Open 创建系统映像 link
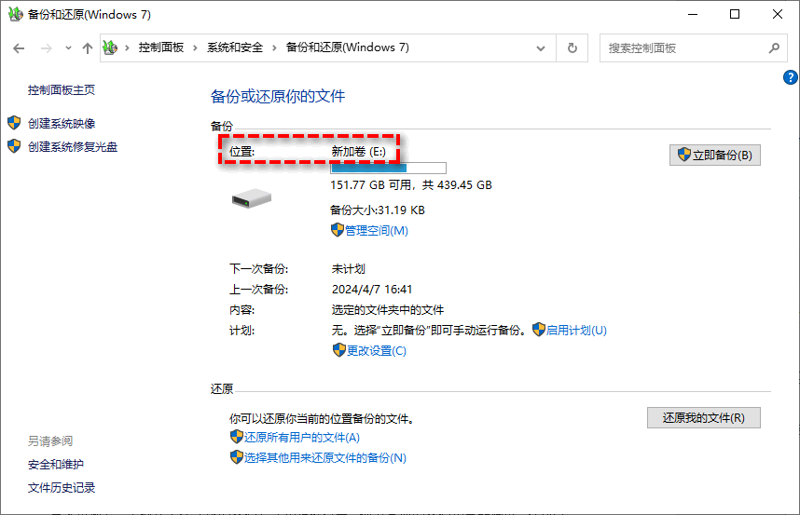 point(62,123)
